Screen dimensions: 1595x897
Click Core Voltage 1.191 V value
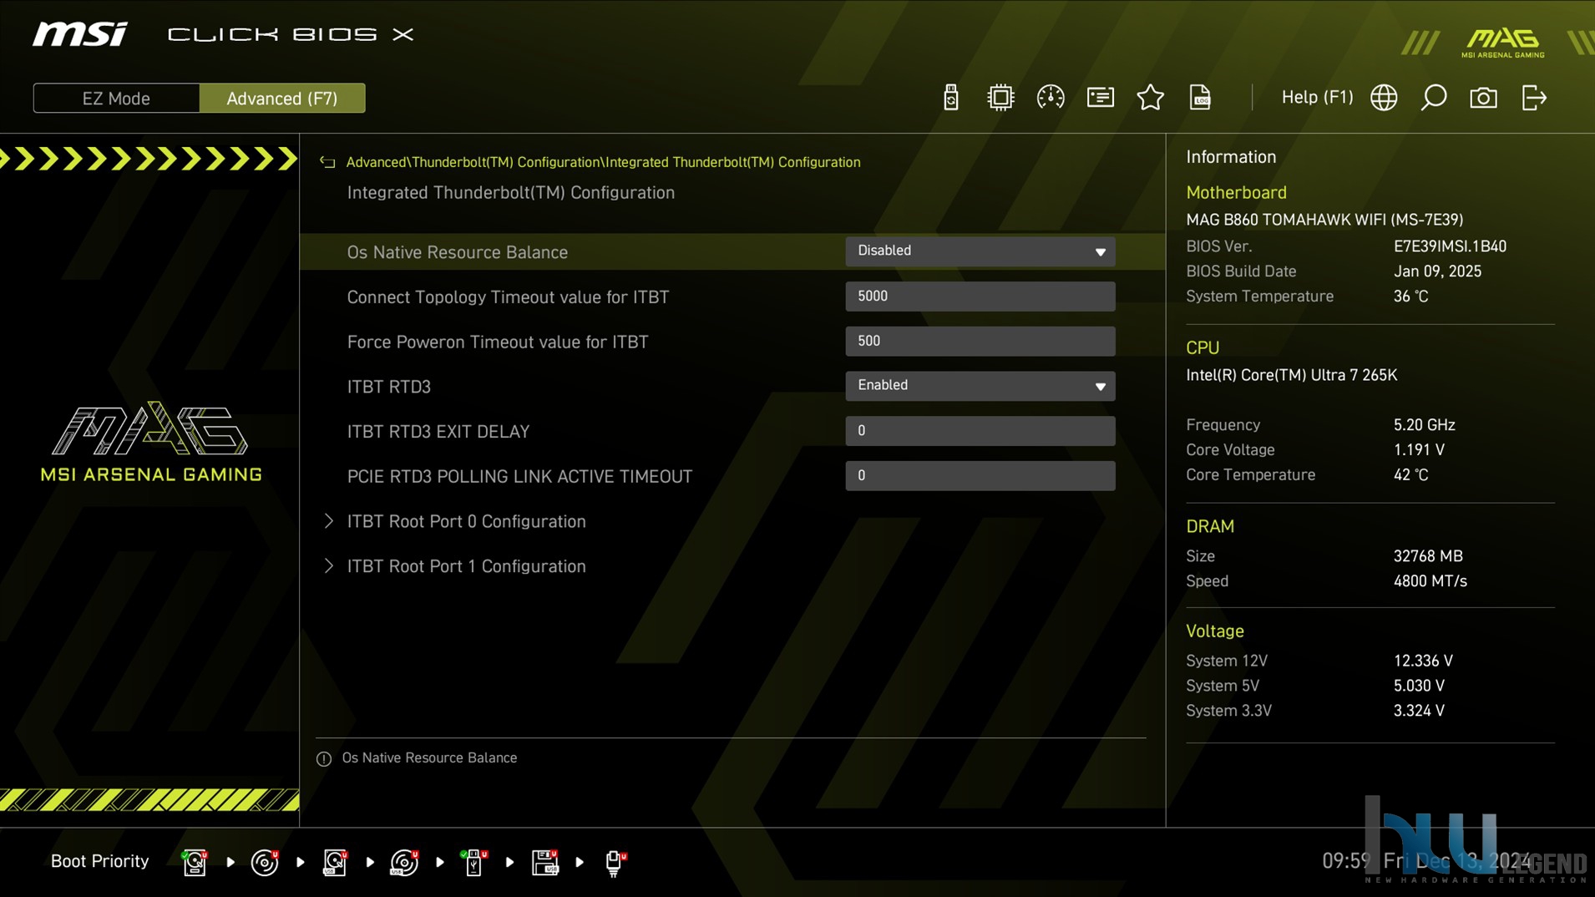pyautogui.click(x=1419, y=450)
